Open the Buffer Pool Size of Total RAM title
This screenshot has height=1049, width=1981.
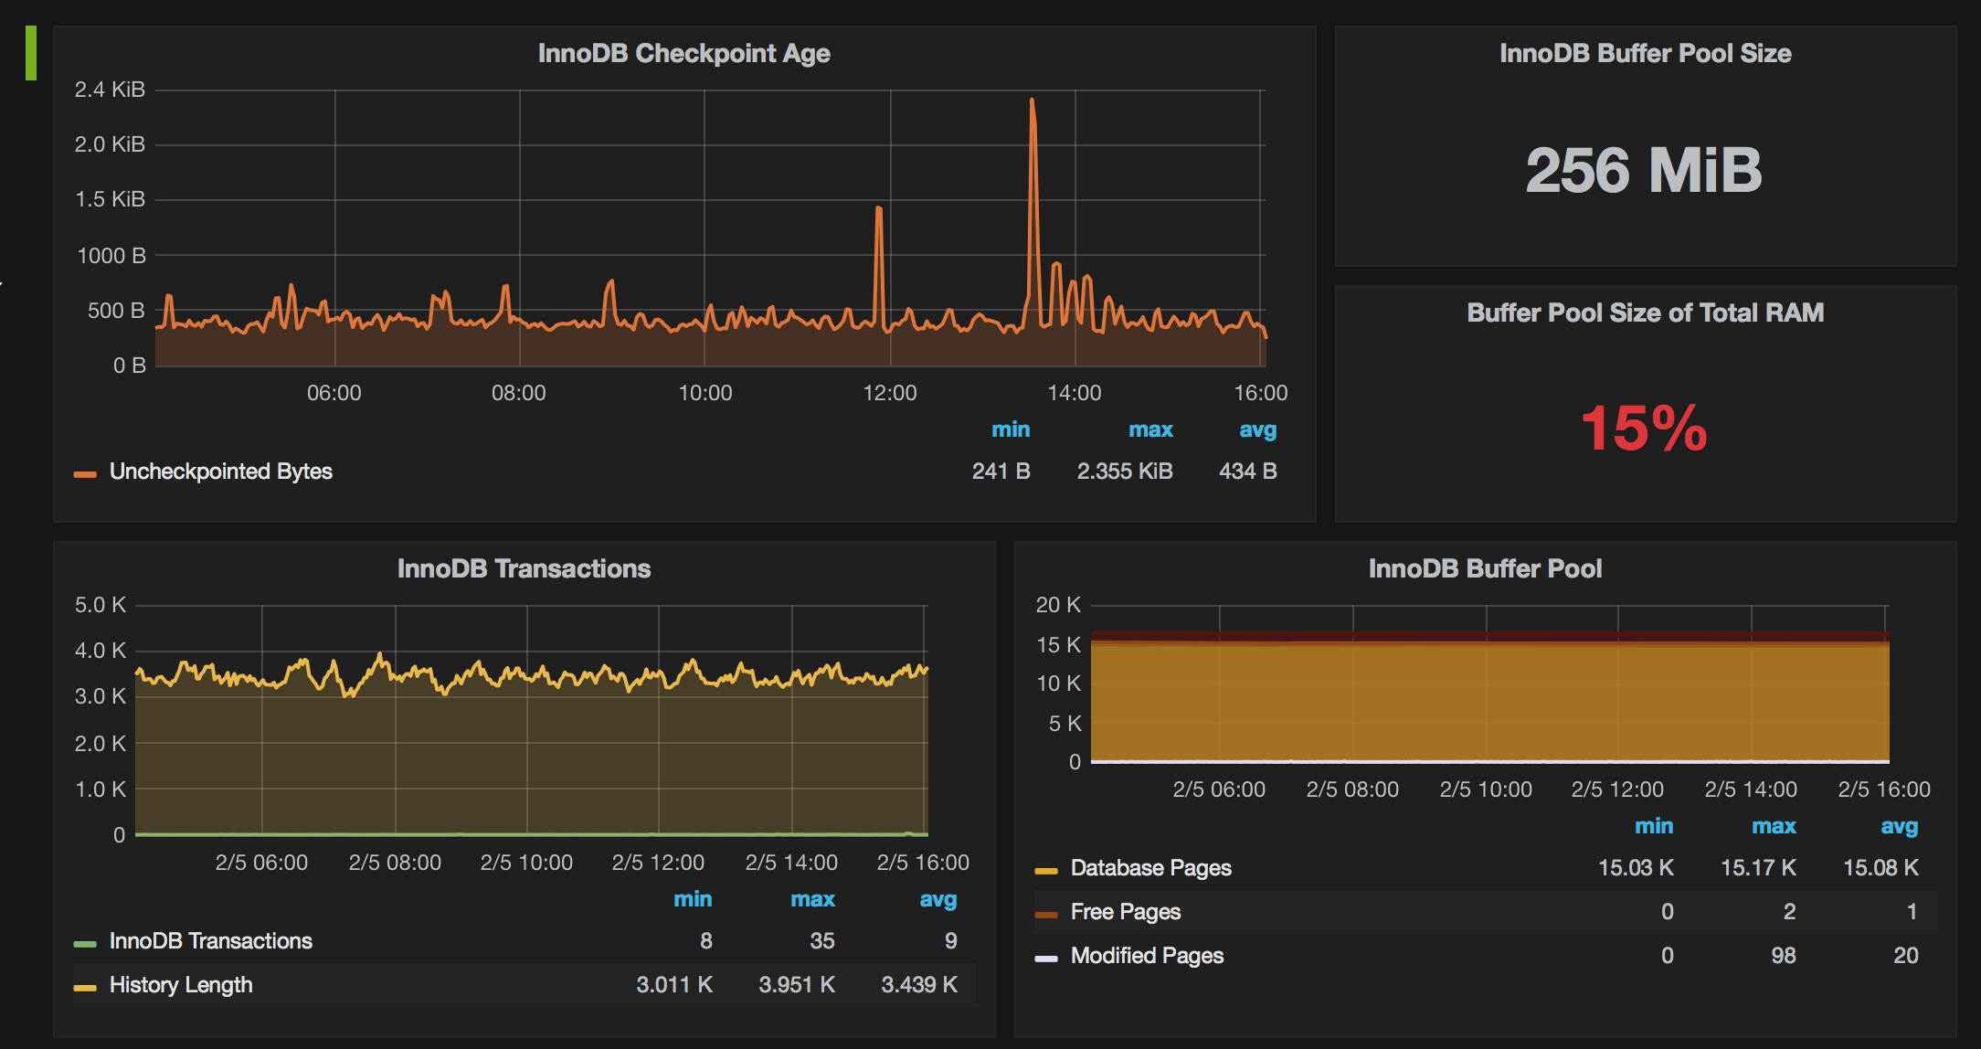click(1645, 313)
